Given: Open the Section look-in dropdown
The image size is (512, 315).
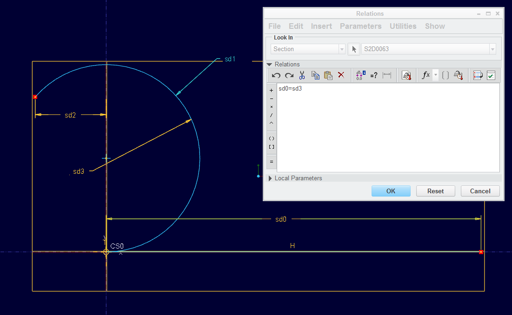Looking at the screenshot, I should (x=308, y=49).
